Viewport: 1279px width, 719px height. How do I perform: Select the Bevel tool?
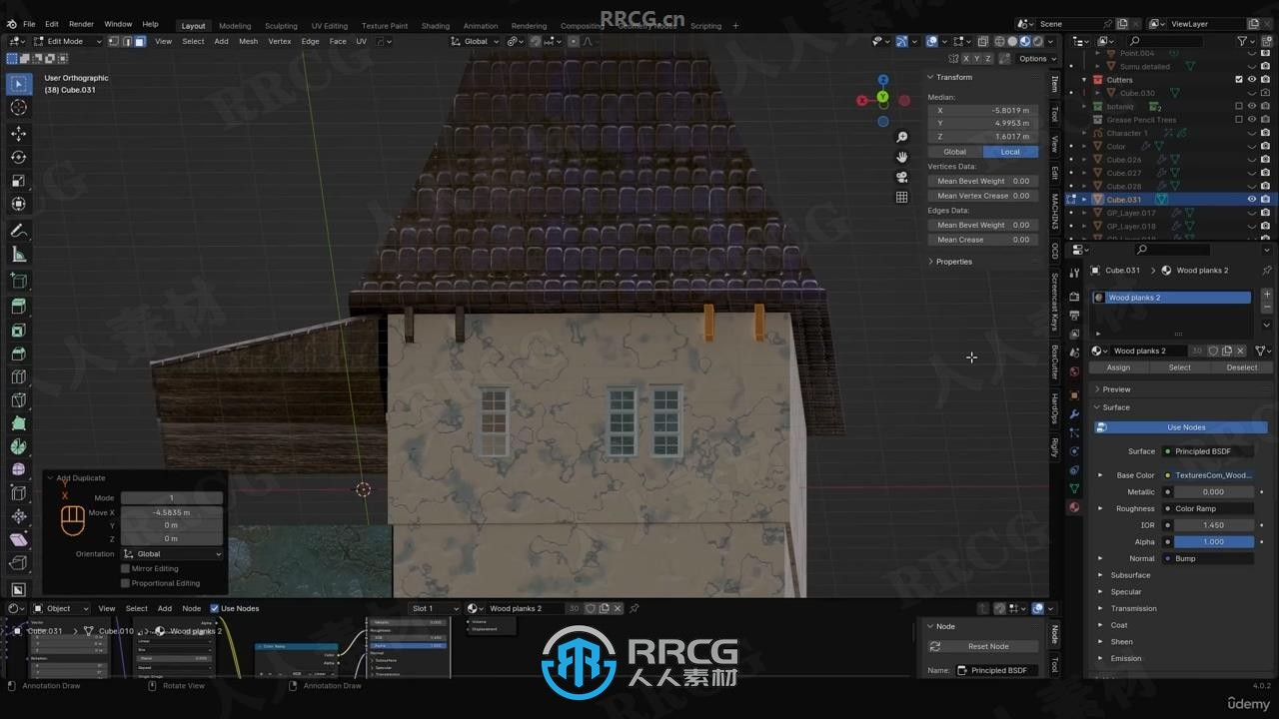[19, 353]
